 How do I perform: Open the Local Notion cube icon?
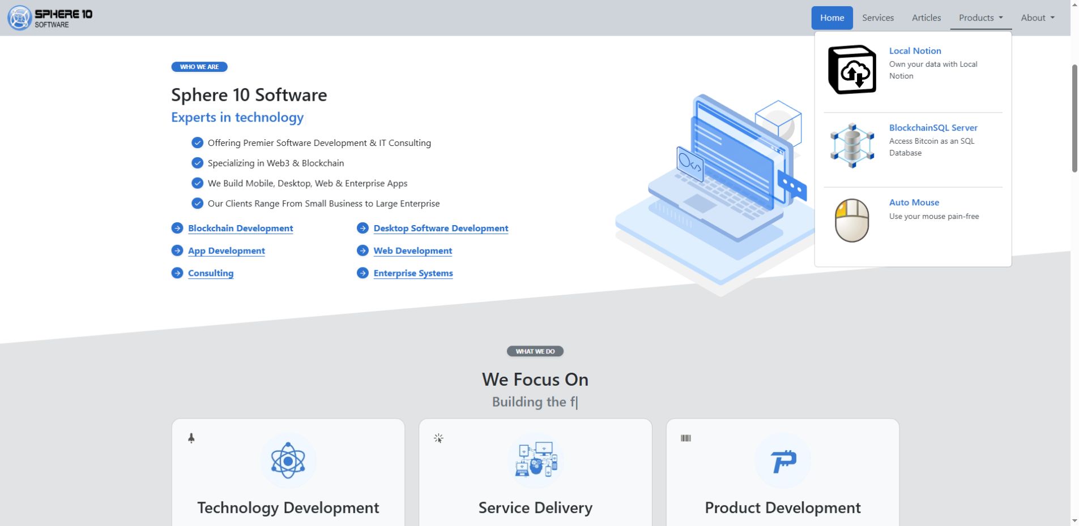coord(852,70)
